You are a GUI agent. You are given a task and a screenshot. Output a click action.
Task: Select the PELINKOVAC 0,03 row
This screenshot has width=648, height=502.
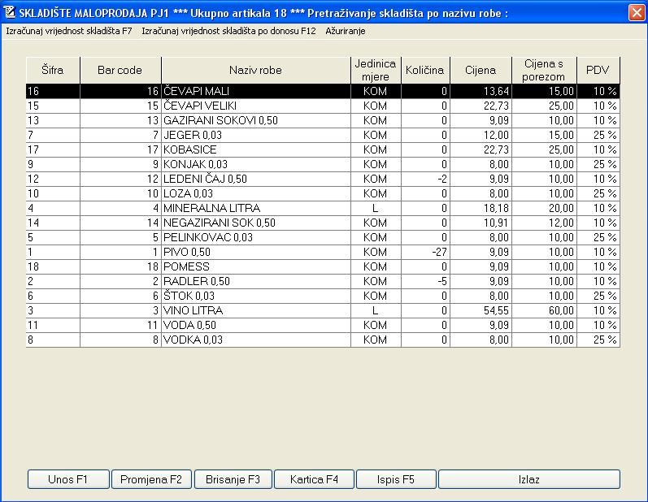pos(323,238)
